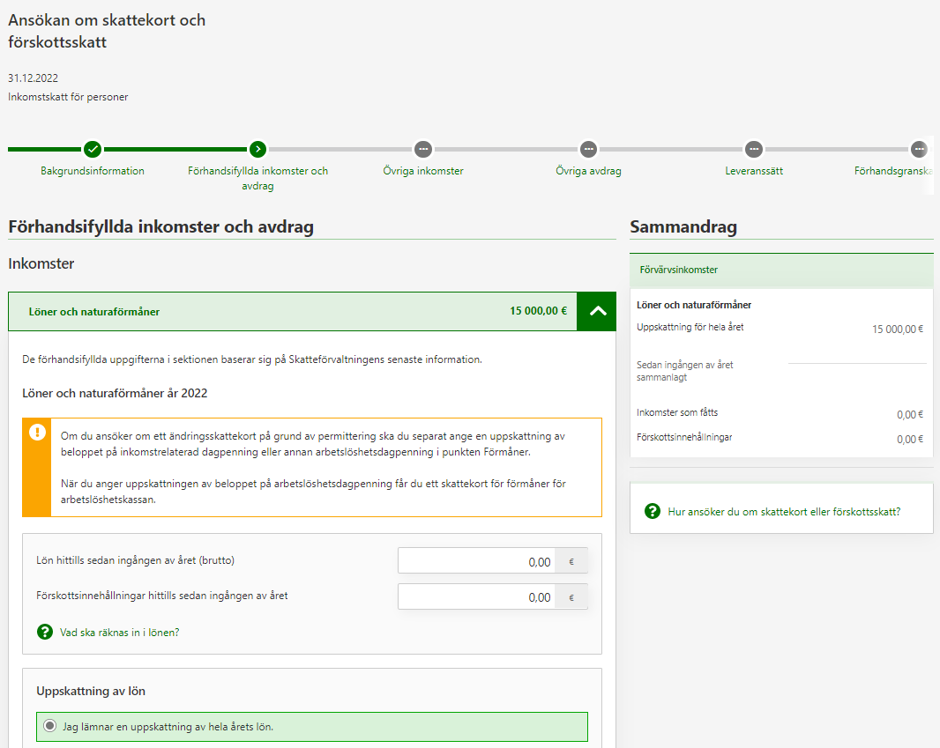Click the question mark icon beside salary help

point(45,632)
